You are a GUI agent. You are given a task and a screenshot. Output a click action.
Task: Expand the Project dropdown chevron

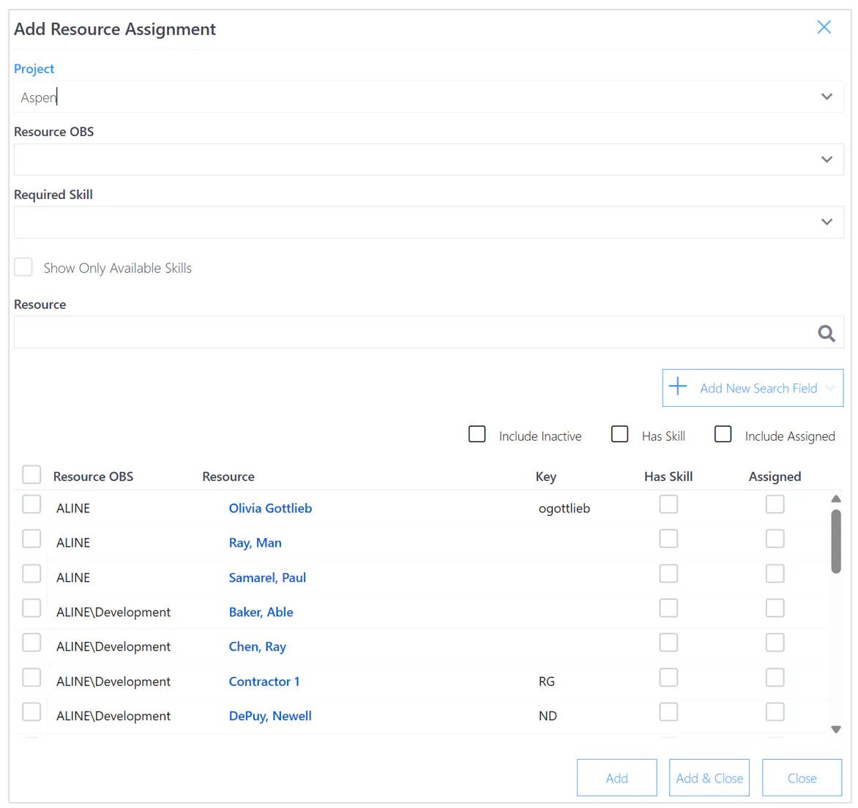coord(827,97)
